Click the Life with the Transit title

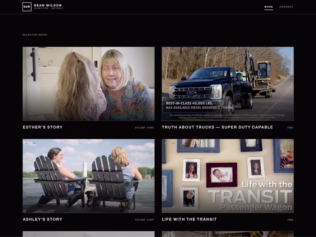(x=189, y=219)
